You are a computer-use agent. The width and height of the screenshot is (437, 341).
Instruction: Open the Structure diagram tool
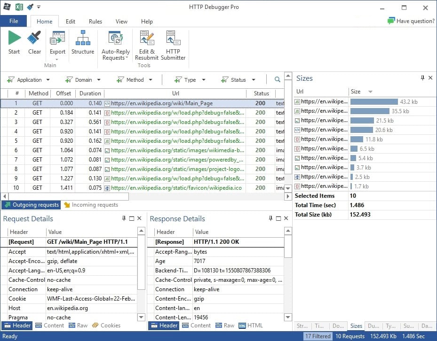[x=83, y=39]
